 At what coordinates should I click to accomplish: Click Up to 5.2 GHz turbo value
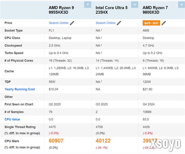tap(152, 53)
